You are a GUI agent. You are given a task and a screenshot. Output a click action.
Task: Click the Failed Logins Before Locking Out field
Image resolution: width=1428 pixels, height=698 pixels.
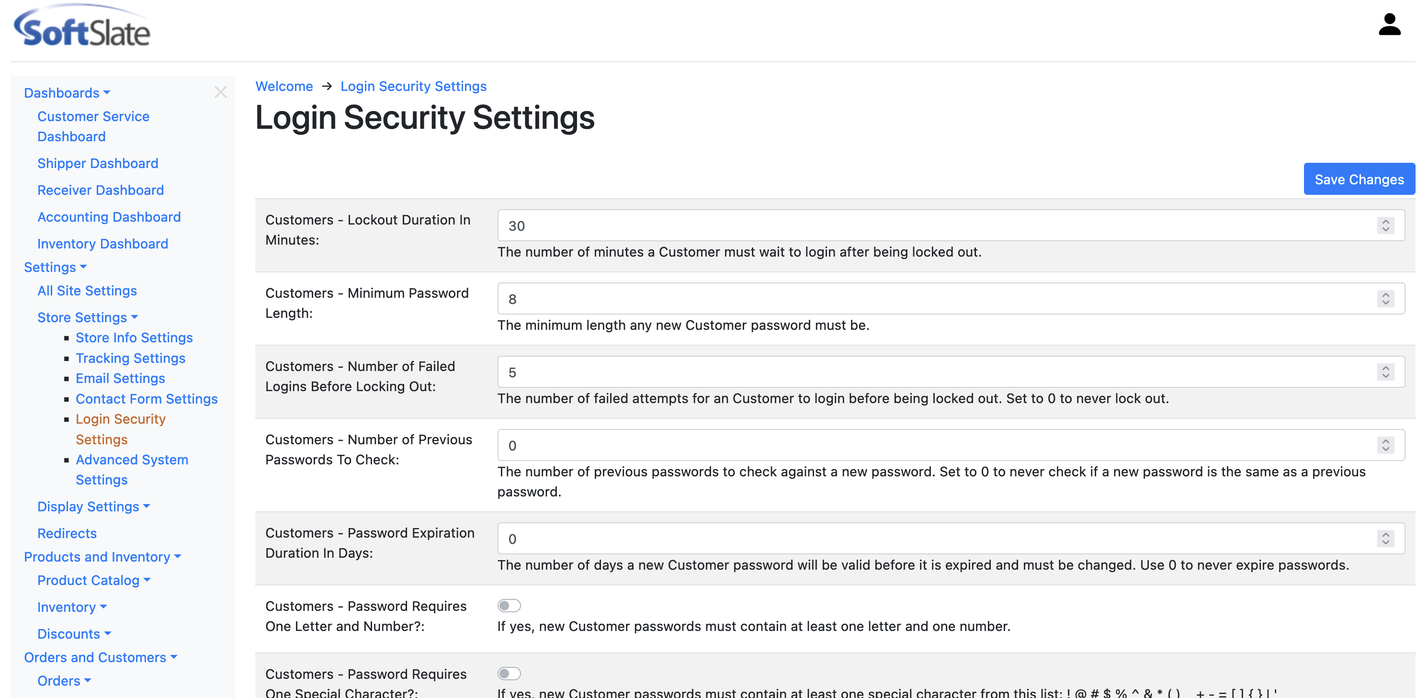(951, 372)
